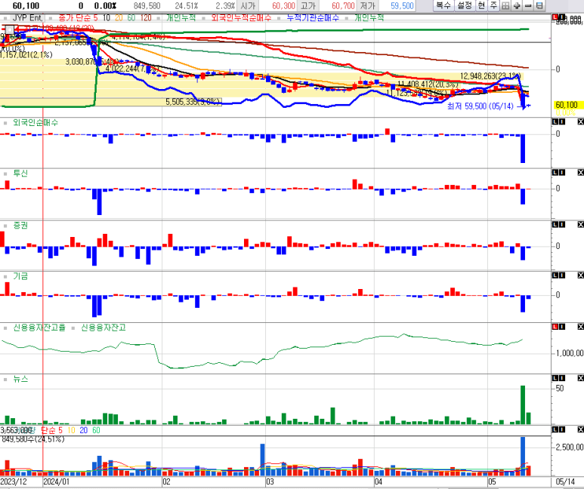
Task: Close the 외국인순매수 indicator panel
Action: point(580,121)
